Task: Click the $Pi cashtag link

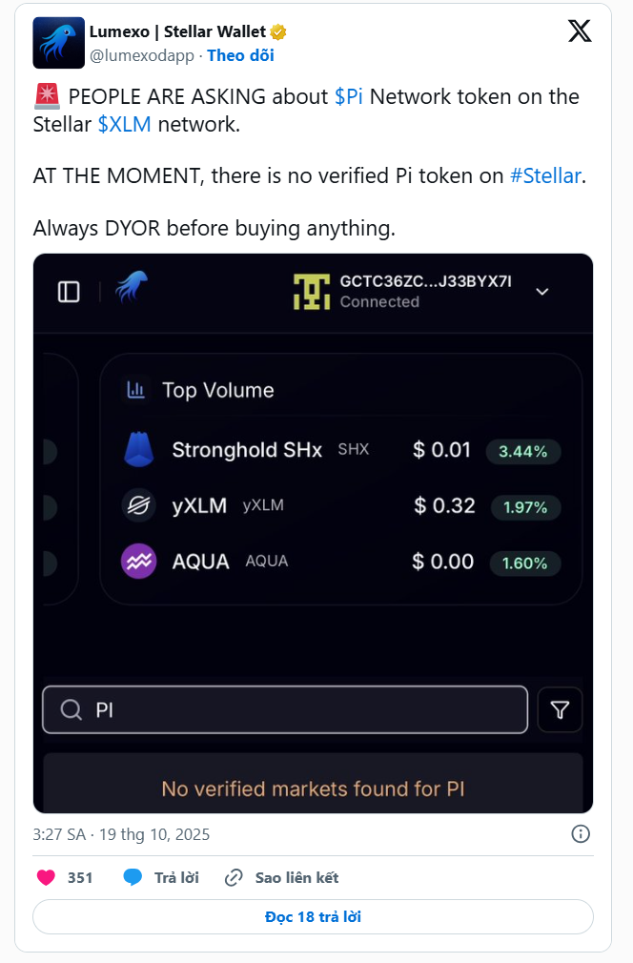Action: [x=348, y=97]
